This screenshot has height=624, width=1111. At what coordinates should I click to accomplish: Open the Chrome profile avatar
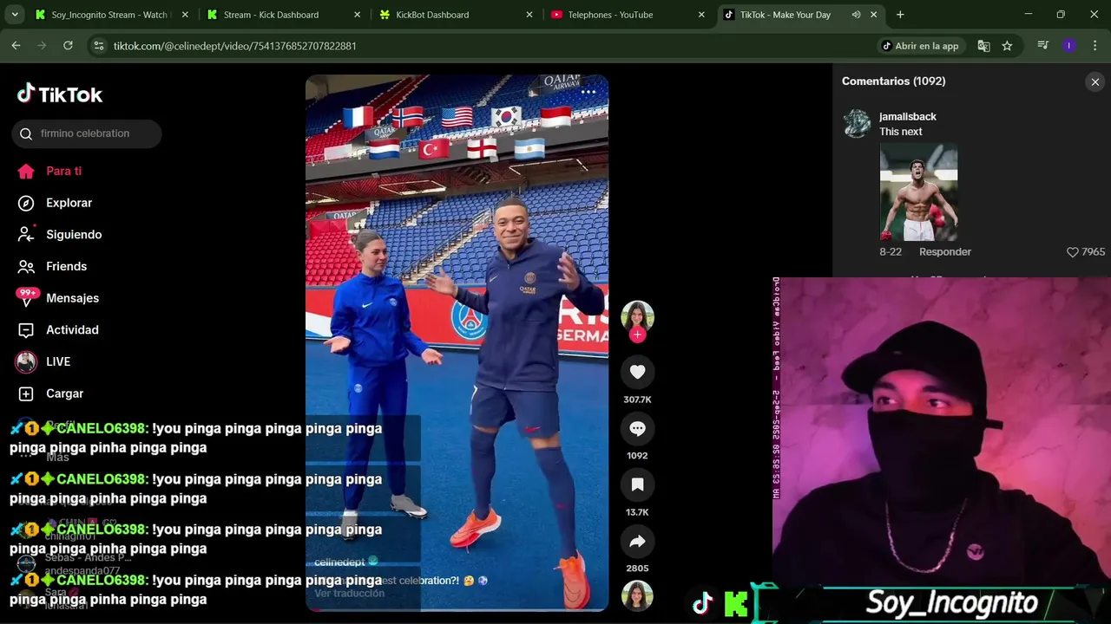[x=1068, y=46]
